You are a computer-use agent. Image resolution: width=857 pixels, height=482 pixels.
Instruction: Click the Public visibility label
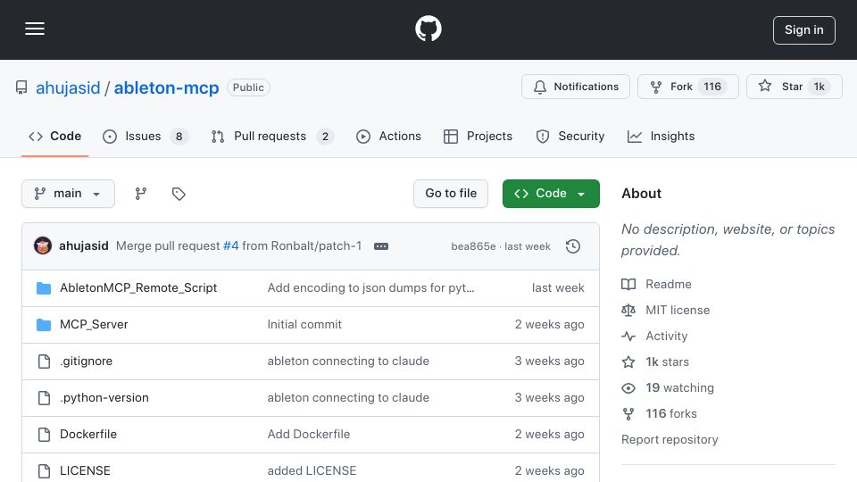[x=248, y=87]
